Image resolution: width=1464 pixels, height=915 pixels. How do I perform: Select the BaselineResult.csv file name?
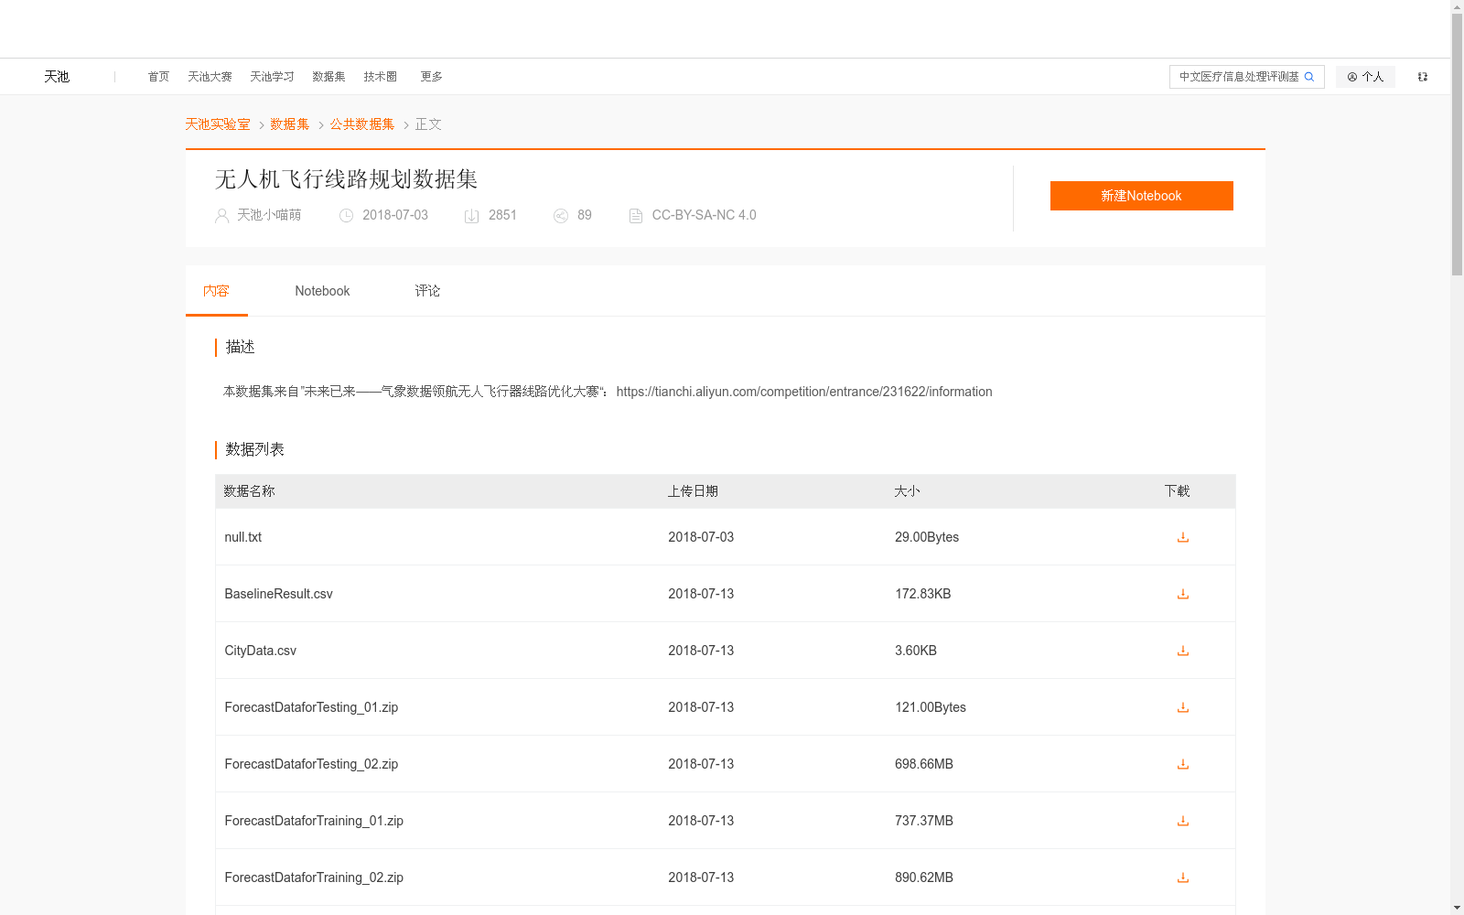[x=279, y=594]
